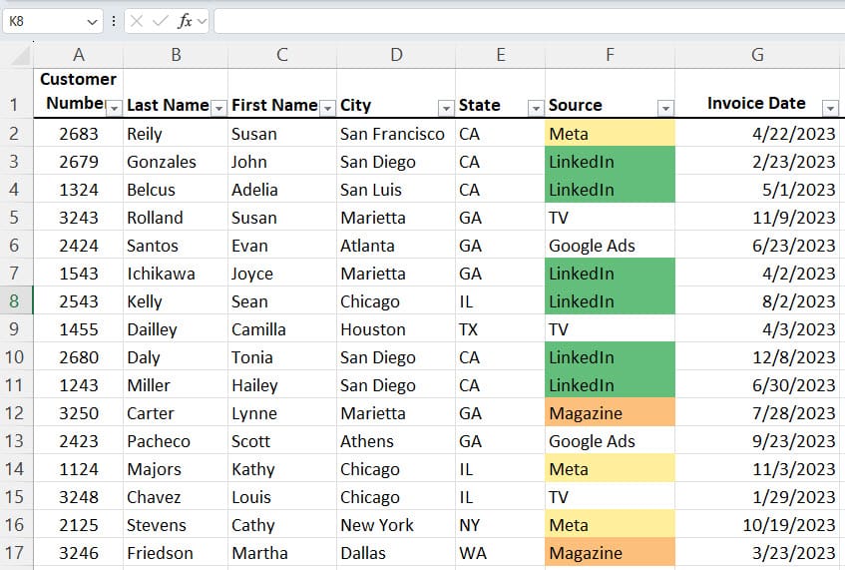Screen dimensions: 845x570
Task: Select column E header
Action: 501,55
